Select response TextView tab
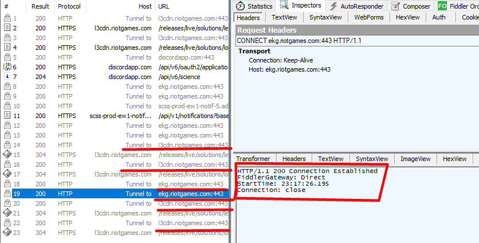Viewport: 479px width, 243px height. (x=331, y=159)
